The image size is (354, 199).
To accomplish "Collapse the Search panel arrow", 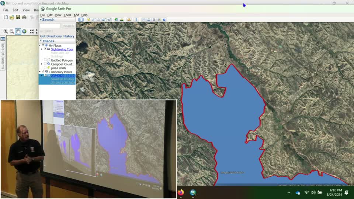I will (x=41, y=20).
